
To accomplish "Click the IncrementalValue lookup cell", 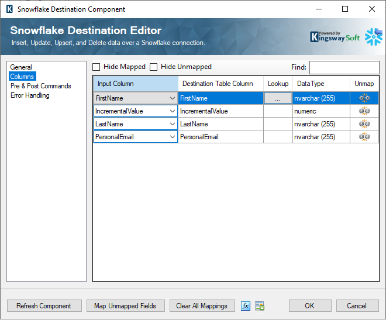I will click(x=278, y=111).
